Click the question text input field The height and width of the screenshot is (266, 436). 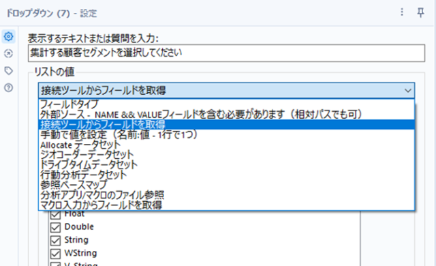point(226,53)
